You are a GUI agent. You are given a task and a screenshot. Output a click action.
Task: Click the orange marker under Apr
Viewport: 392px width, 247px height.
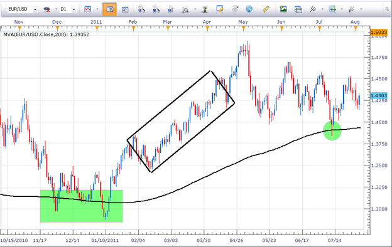click(207, 28)
